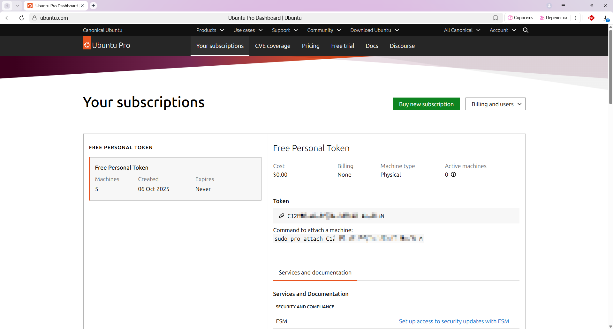Click the bookmark page icon
Image resolution: width=613 pixels, height=329 pixels.
click(496, 18)
